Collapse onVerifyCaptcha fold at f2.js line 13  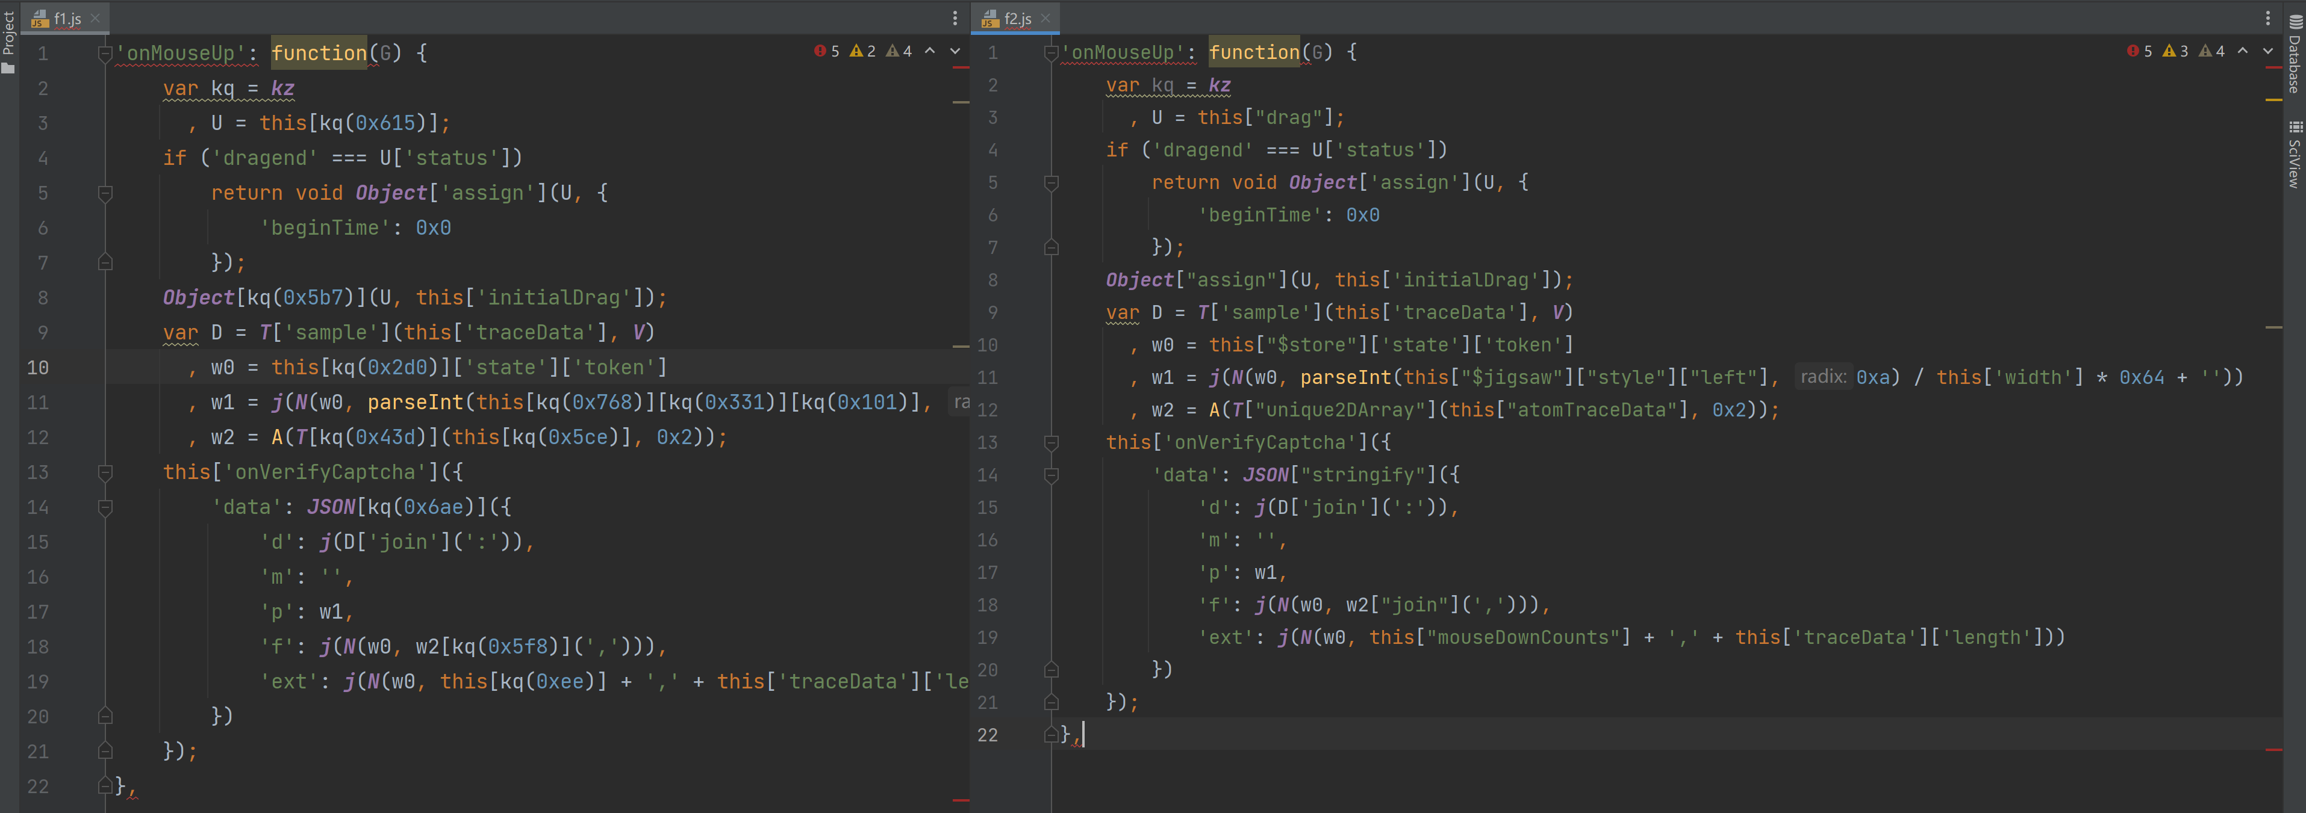click(1051, 443)
